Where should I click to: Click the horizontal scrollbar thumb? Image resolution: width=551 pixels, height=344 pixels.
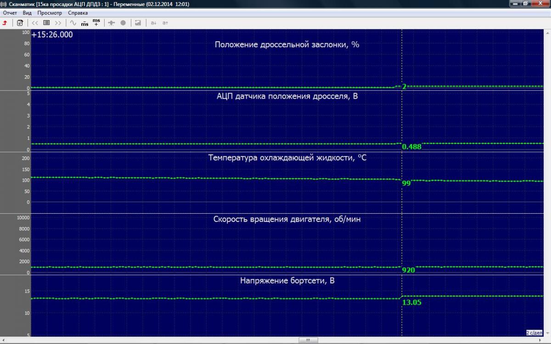[x=308, y=340]
